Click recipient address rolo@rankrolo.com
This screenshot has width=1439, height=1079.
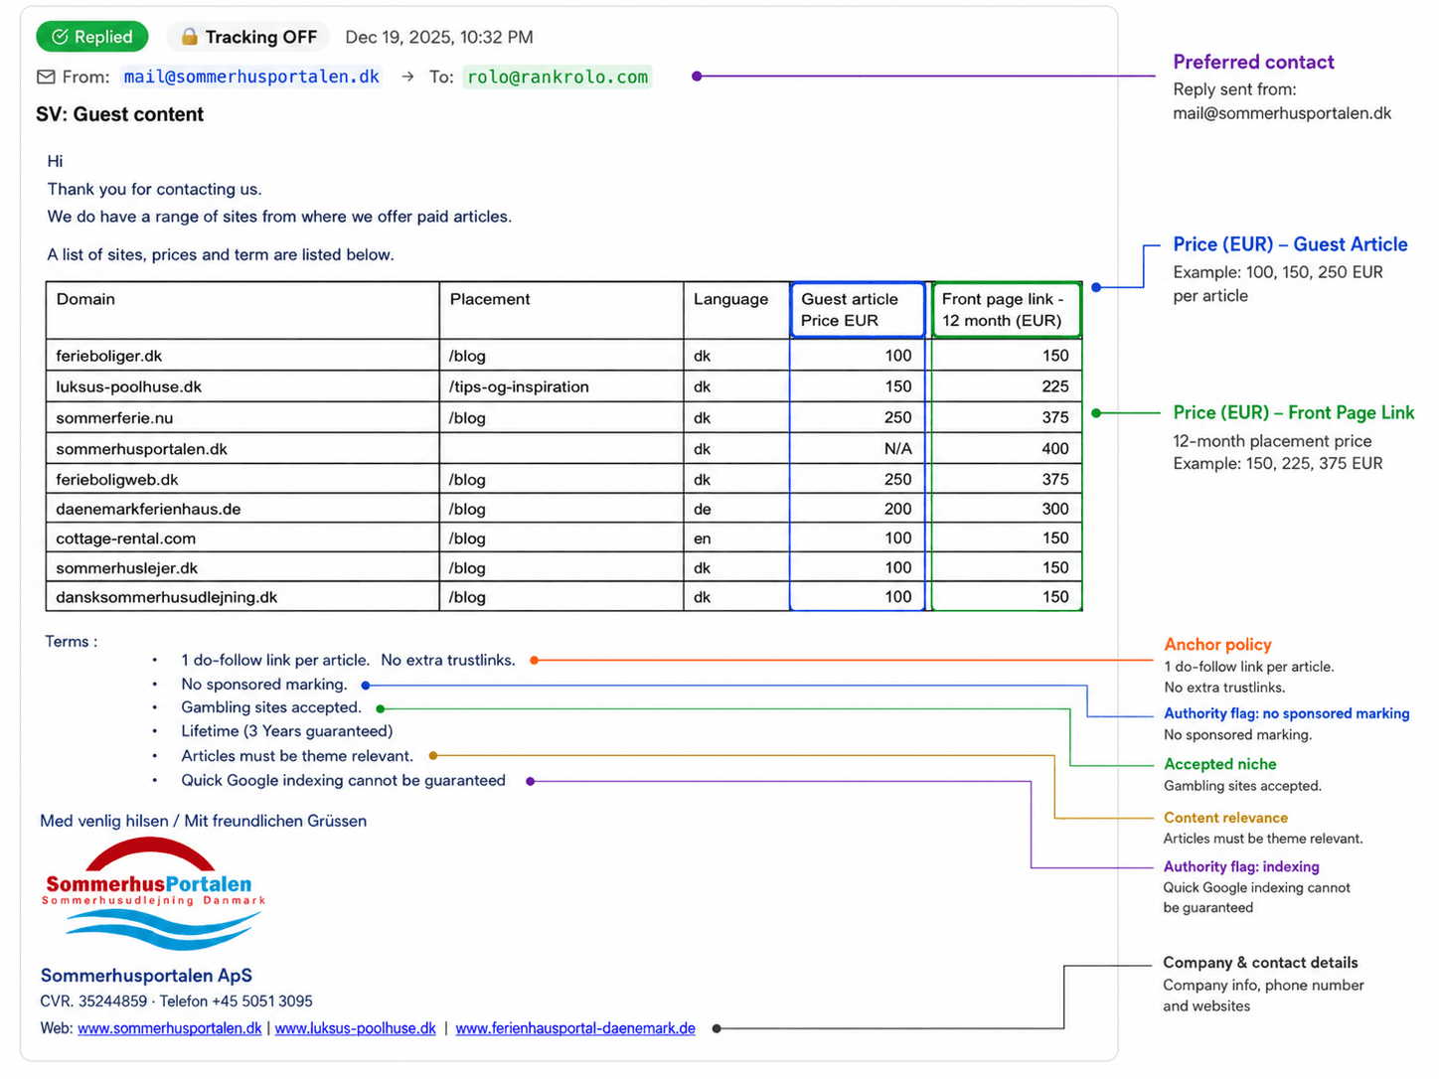pos(558,77)
